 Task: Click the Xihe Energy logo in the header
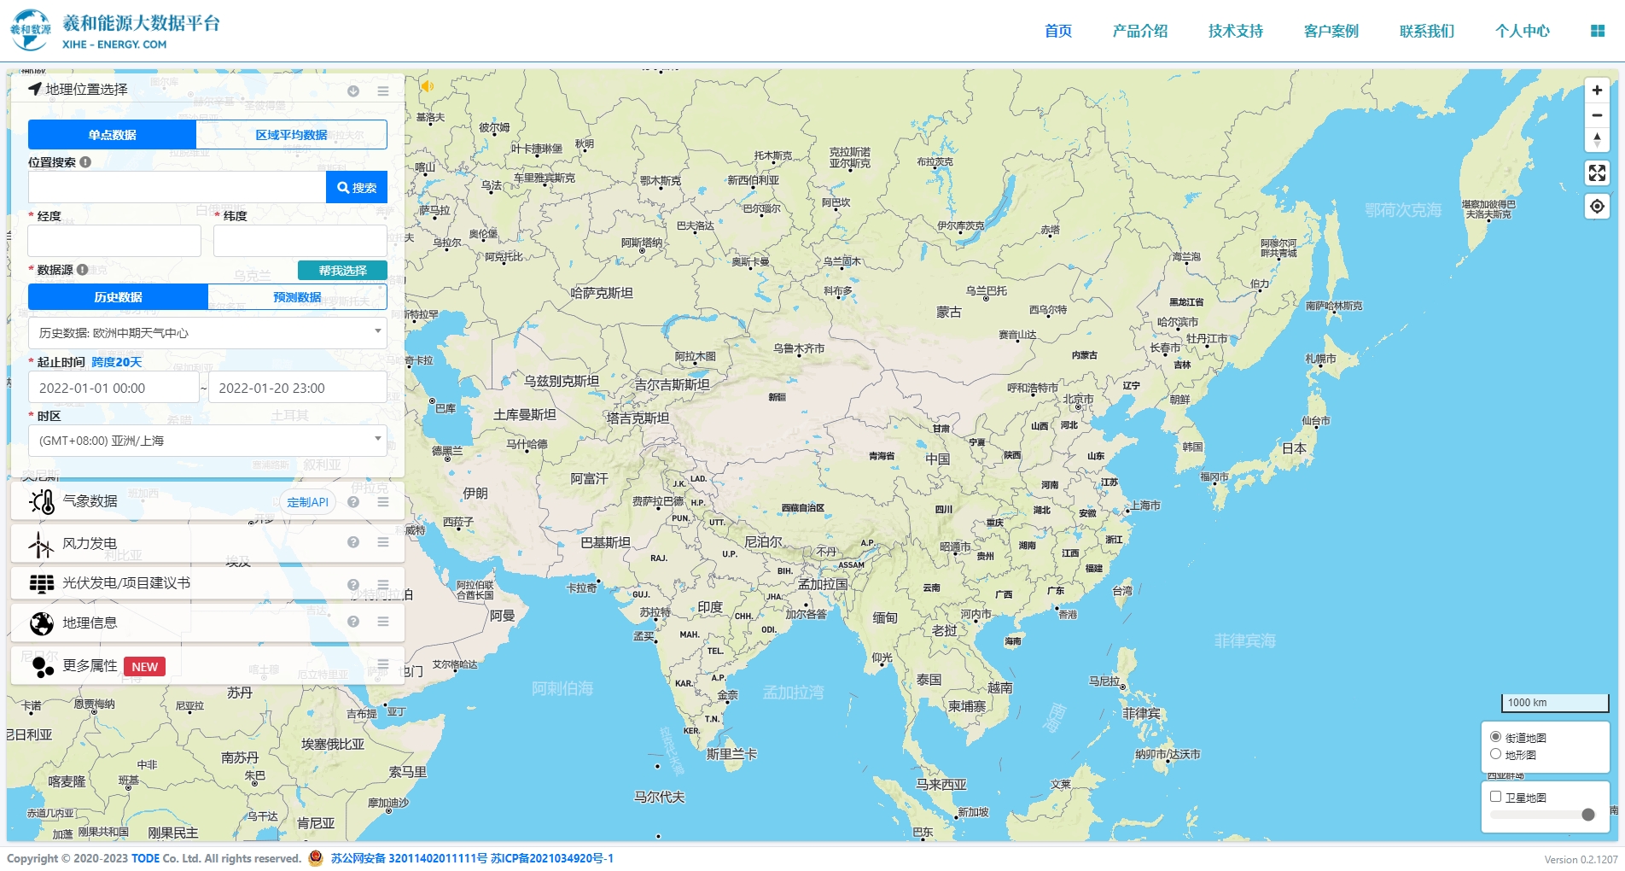(115, 31)
